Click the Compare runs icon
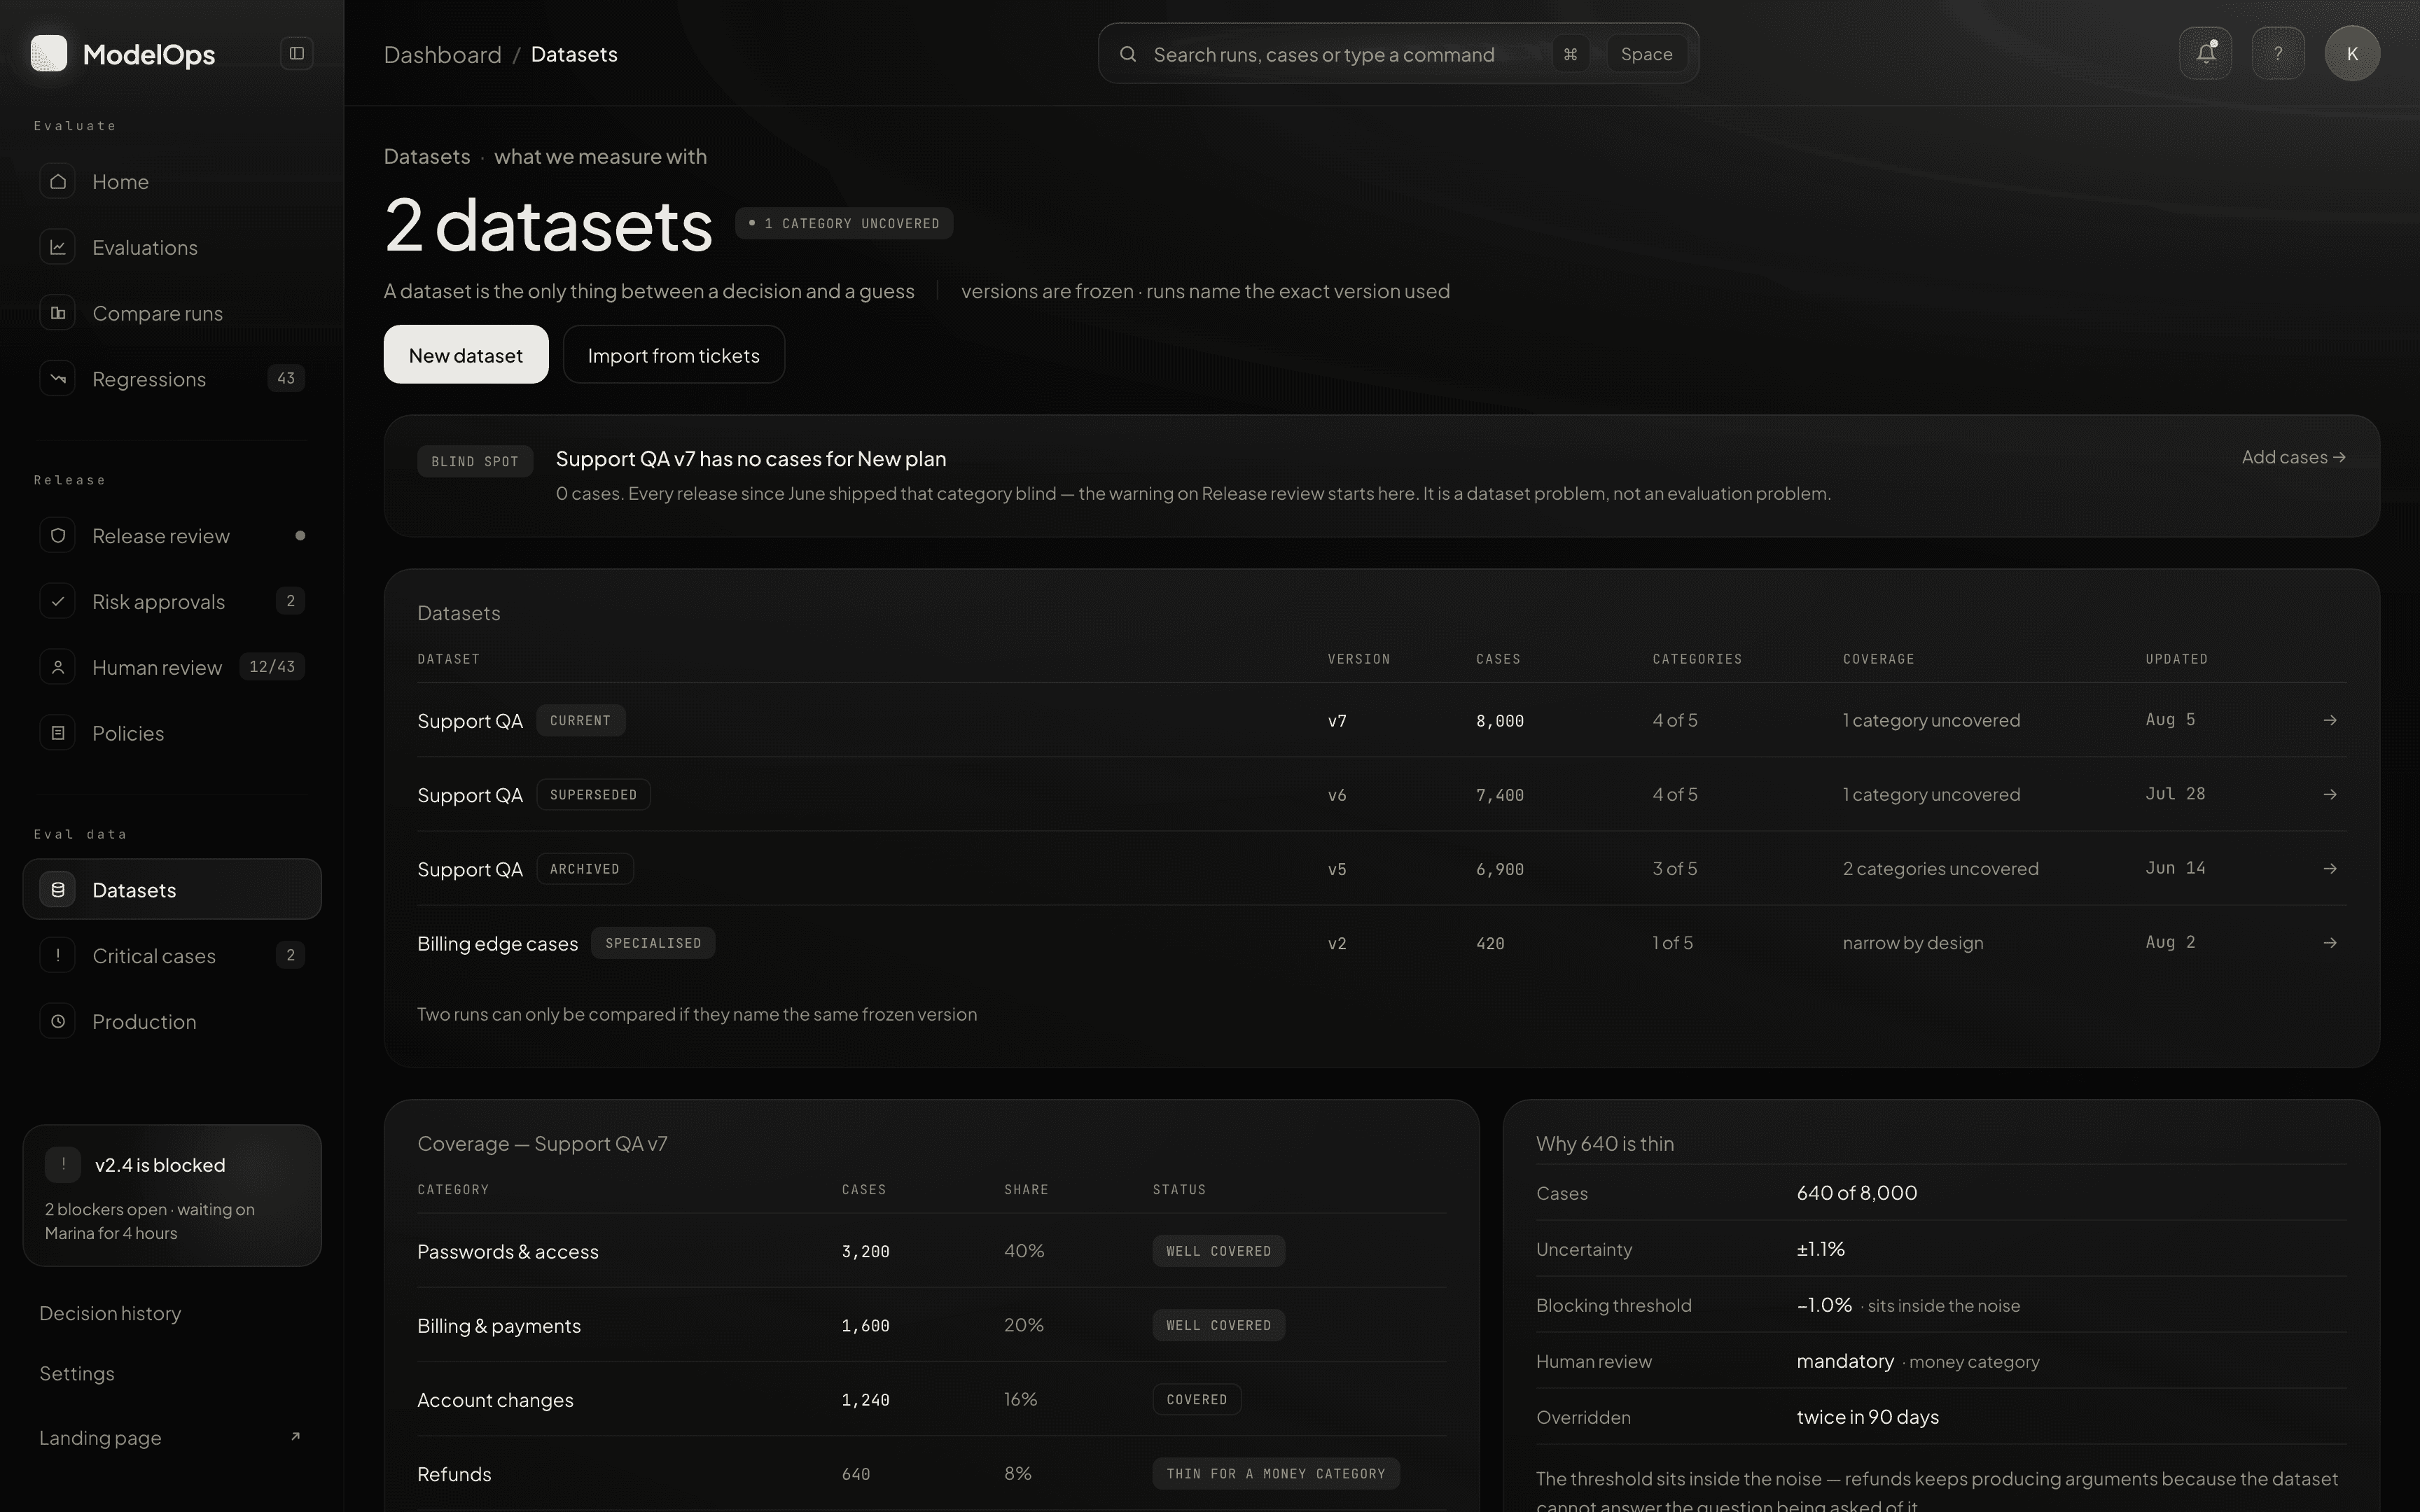This screenshot has width=2420, height=1512. (58, 313)
